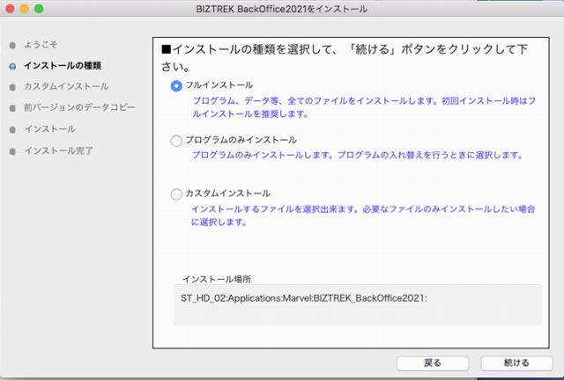Click the window title BIZTREK BackOffice2021をインストール
This screenshot has height=380, width=564.
click(282, 9)
